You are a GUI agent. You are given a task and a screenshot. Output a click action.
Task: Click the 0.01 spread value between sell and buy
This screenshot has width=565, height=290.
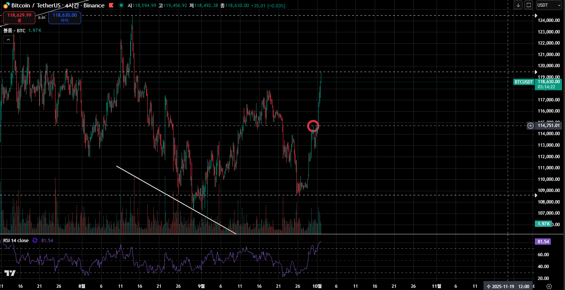42,17
